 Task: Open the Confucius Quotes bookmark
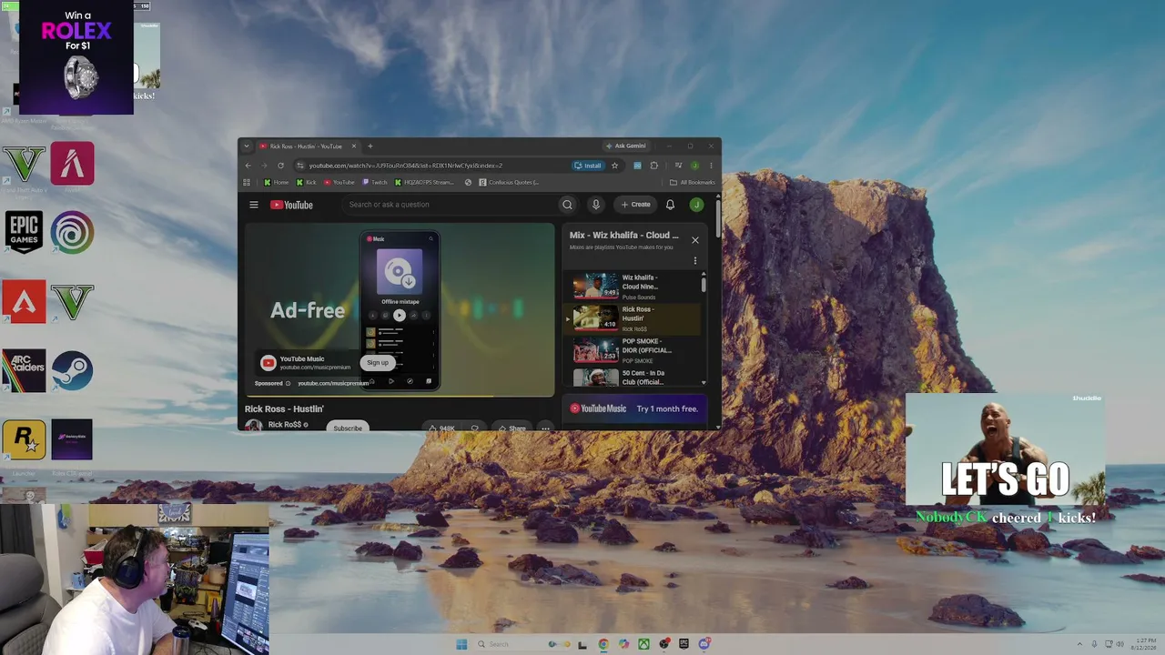509,182
